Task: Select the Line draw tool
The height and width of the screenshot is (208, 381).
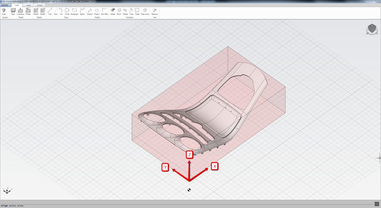Action: pyautogui.click(x=50, y=12)
